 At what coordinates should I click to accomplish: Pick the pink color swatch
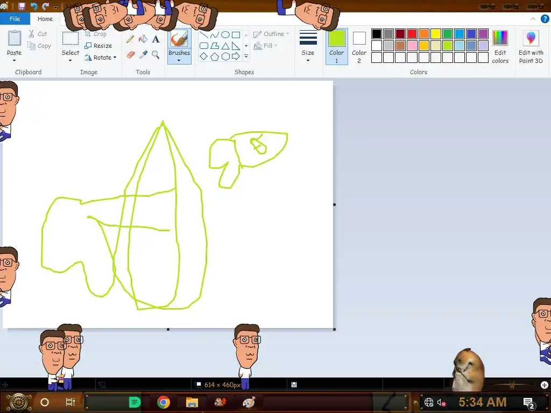[x=412, y=46]
